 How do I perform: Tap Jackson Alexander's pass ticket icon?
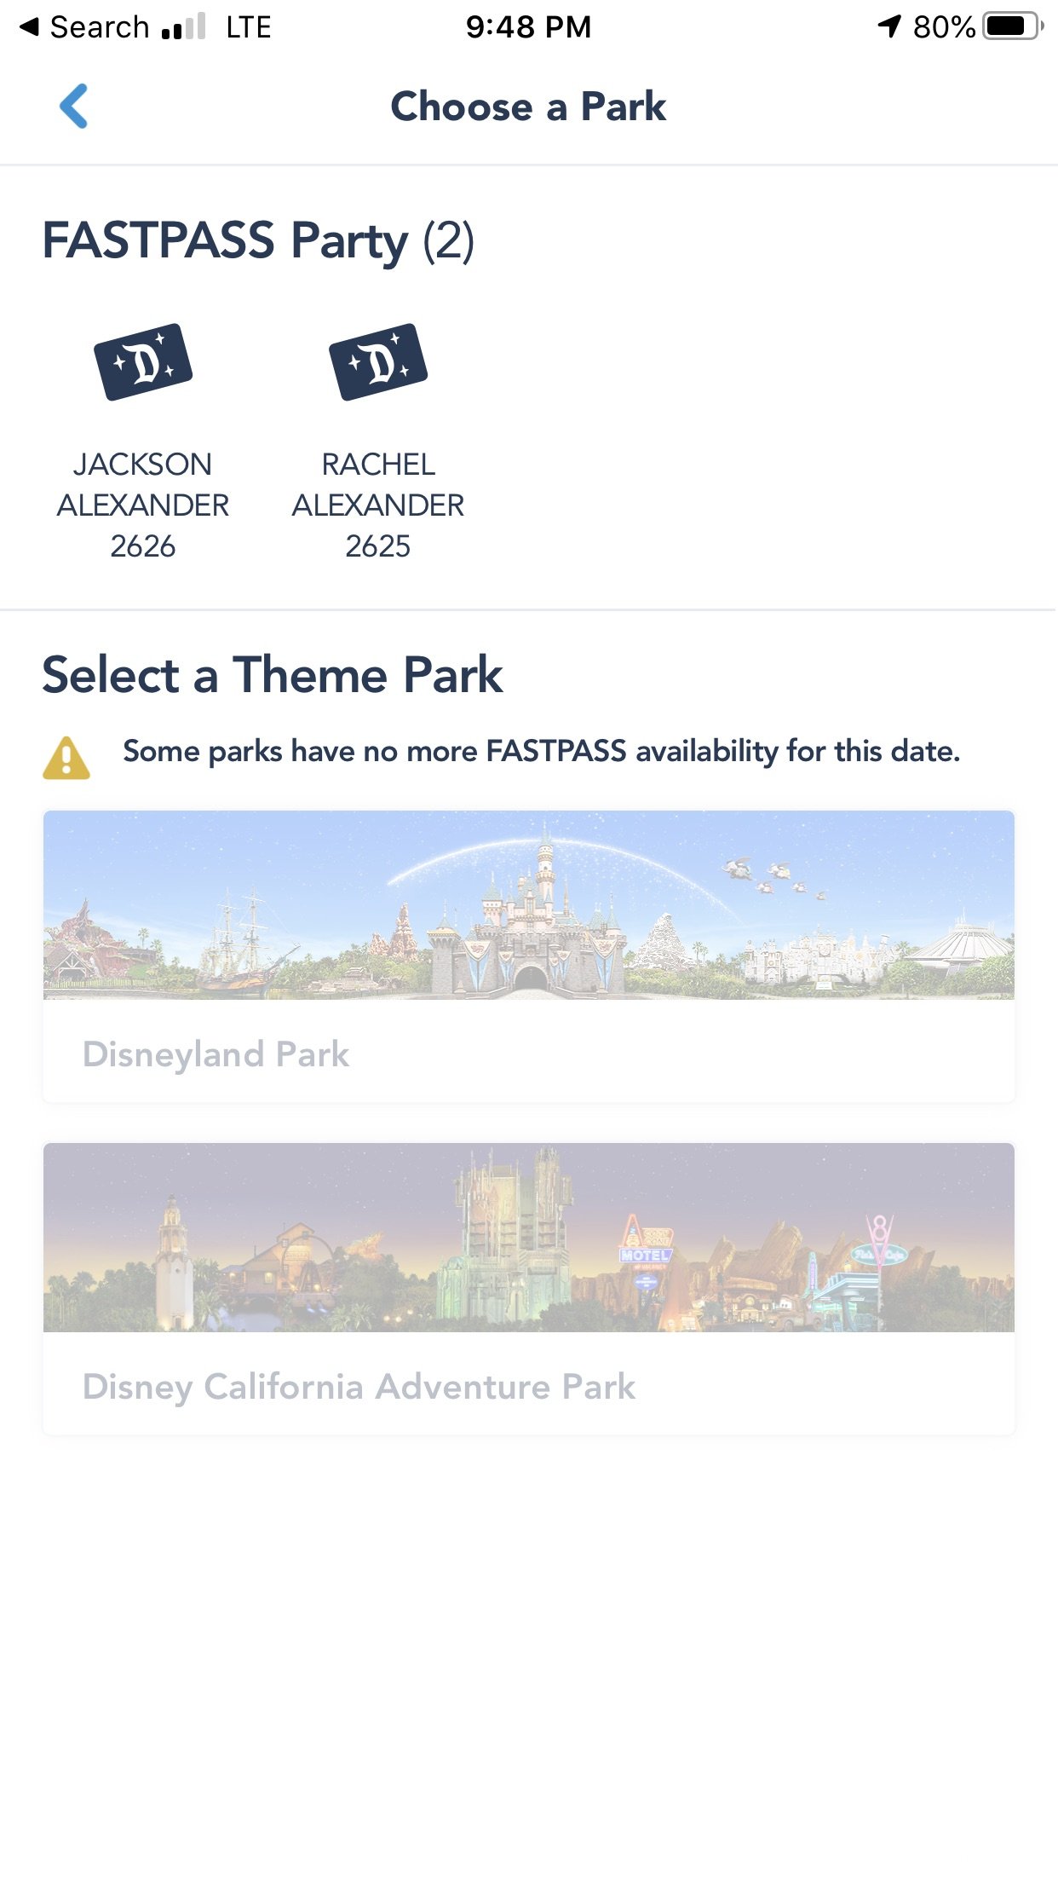pyautogui.click(x=143, y=361)
